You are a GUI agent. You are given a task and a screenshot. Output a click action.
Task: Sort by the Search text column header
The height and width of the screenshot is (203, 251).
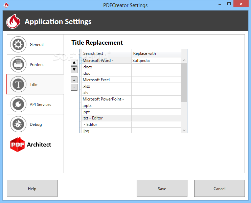106,53
